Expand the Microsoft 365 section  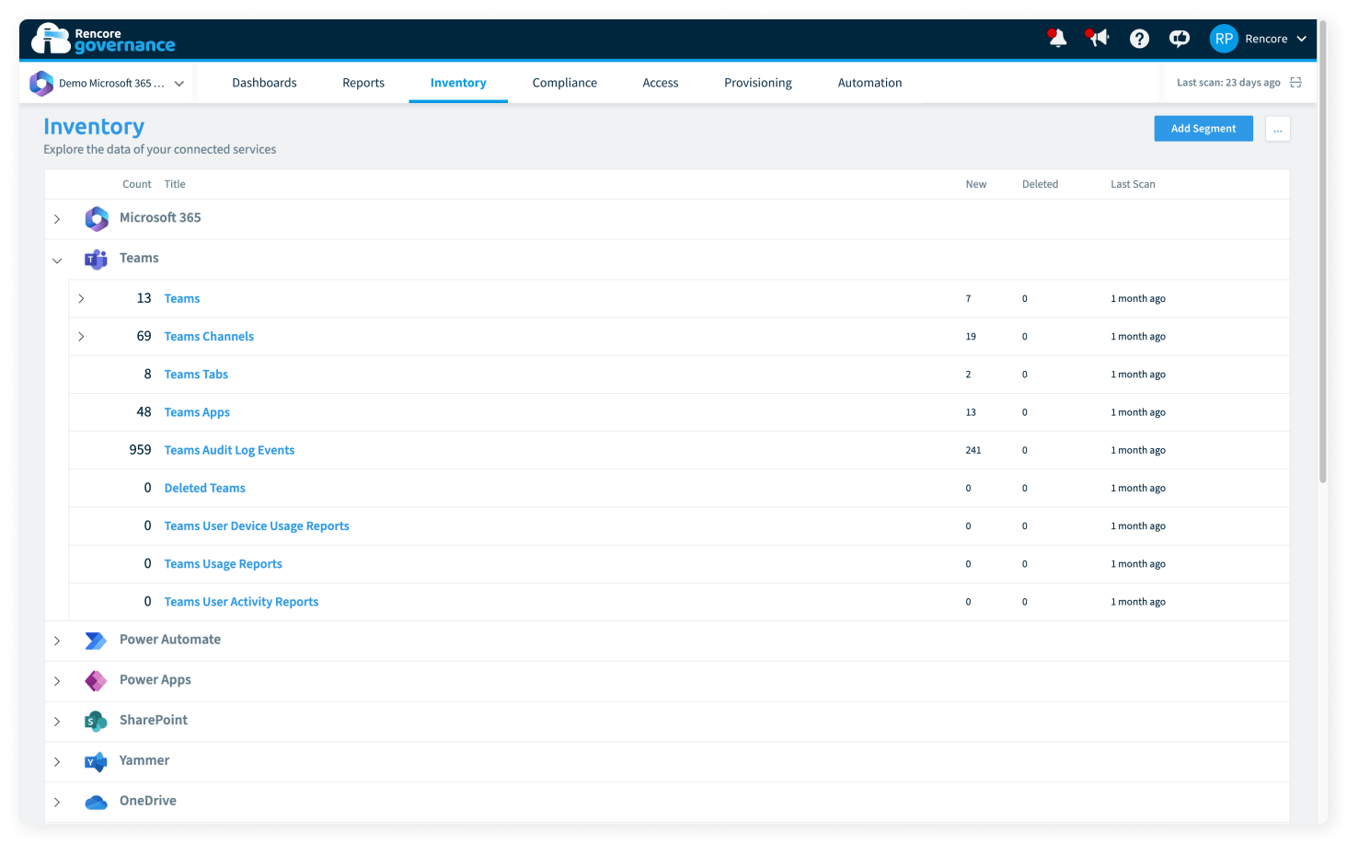[x=57, y=219]
